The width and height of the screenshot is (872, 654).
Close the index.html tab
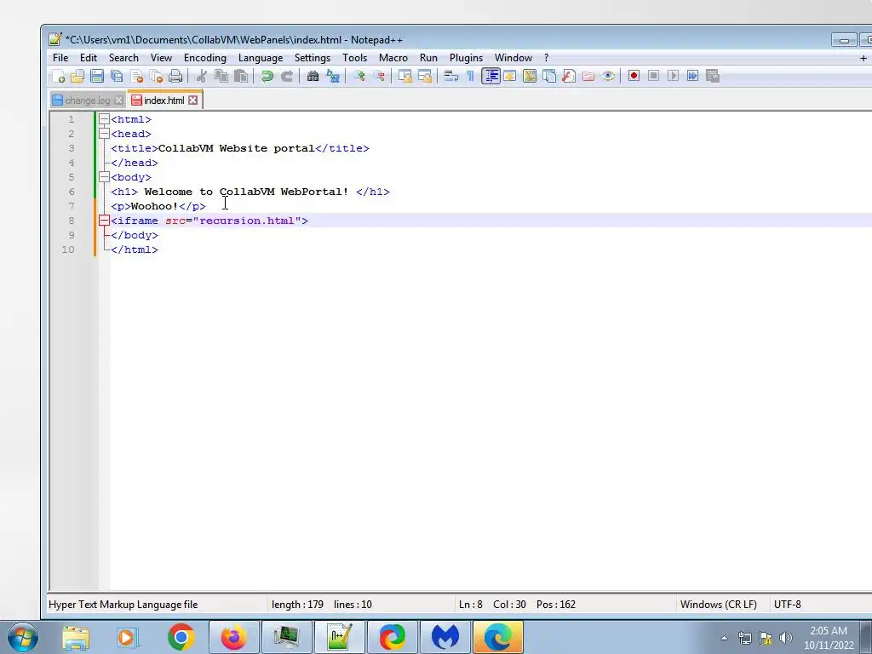pos(193,100)
